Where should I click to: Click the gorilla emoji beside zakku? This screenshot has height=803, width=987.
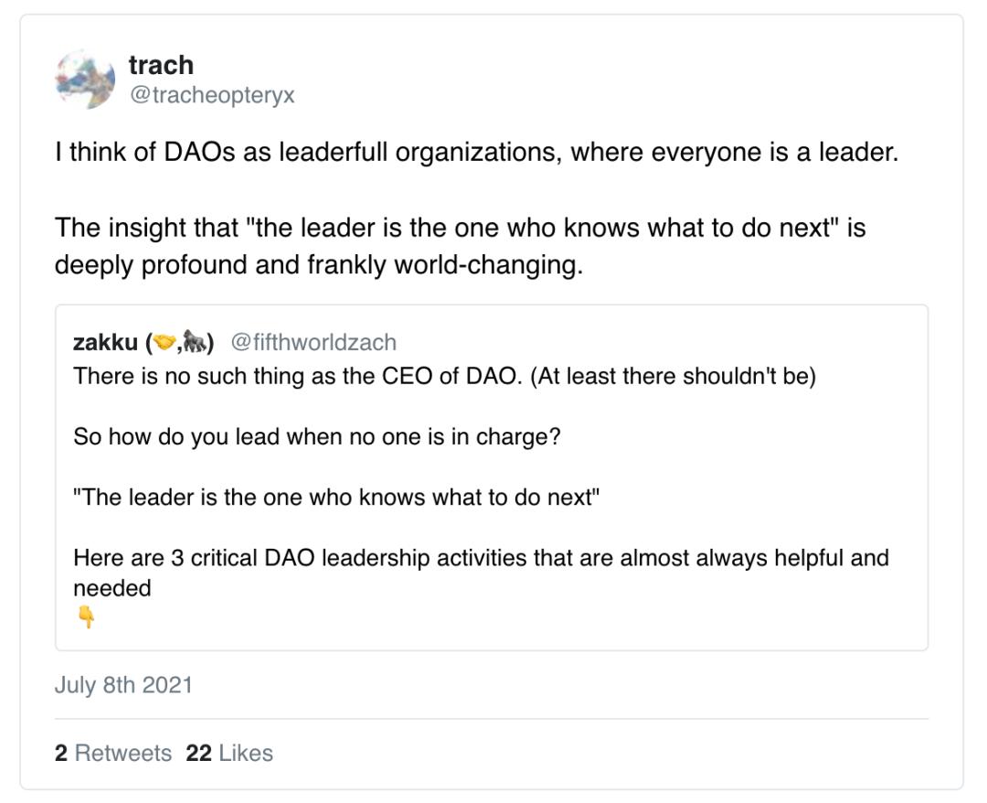pyautogui.click(x=195, y=342)
